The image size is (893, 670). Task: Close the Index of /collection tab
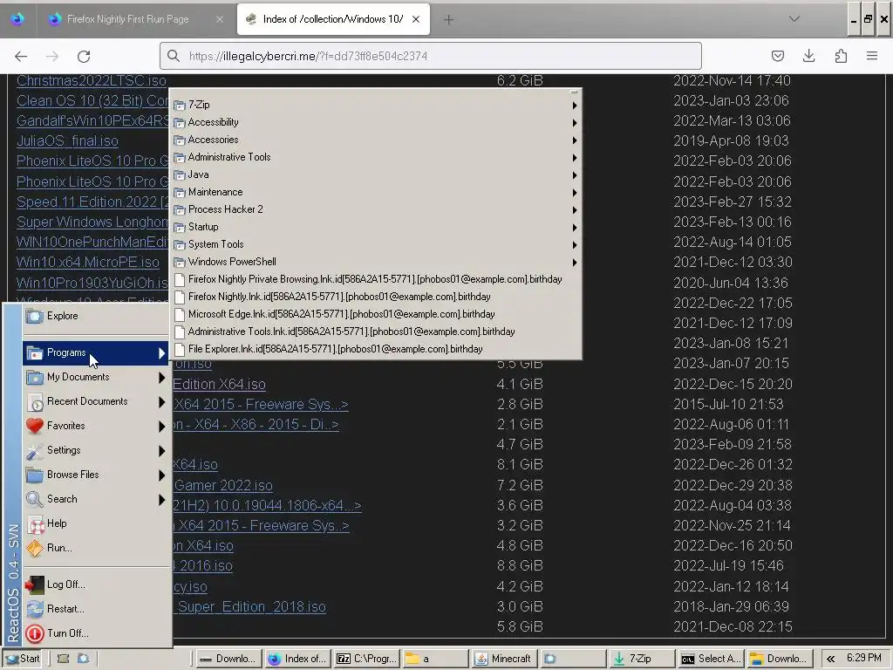(x=416, y=19)
